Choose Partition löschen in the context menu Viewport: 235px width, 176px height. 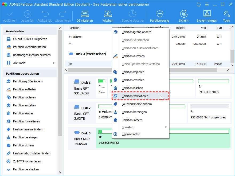(132, 88)
